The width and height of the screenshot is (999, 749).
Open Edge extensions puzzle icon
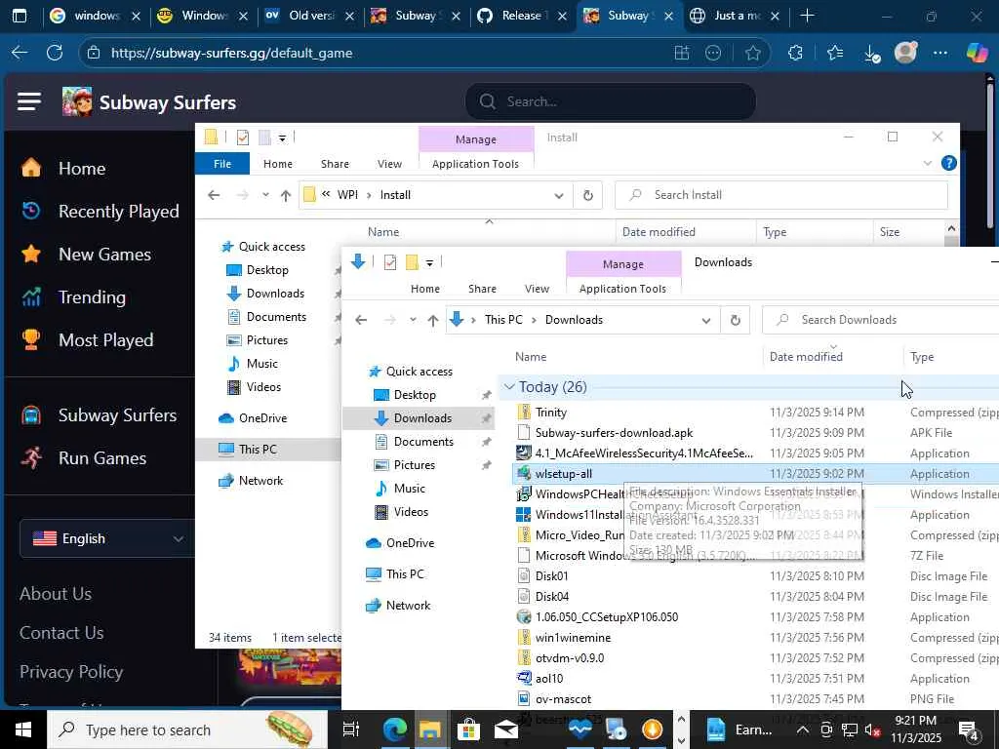coord(795,53)
